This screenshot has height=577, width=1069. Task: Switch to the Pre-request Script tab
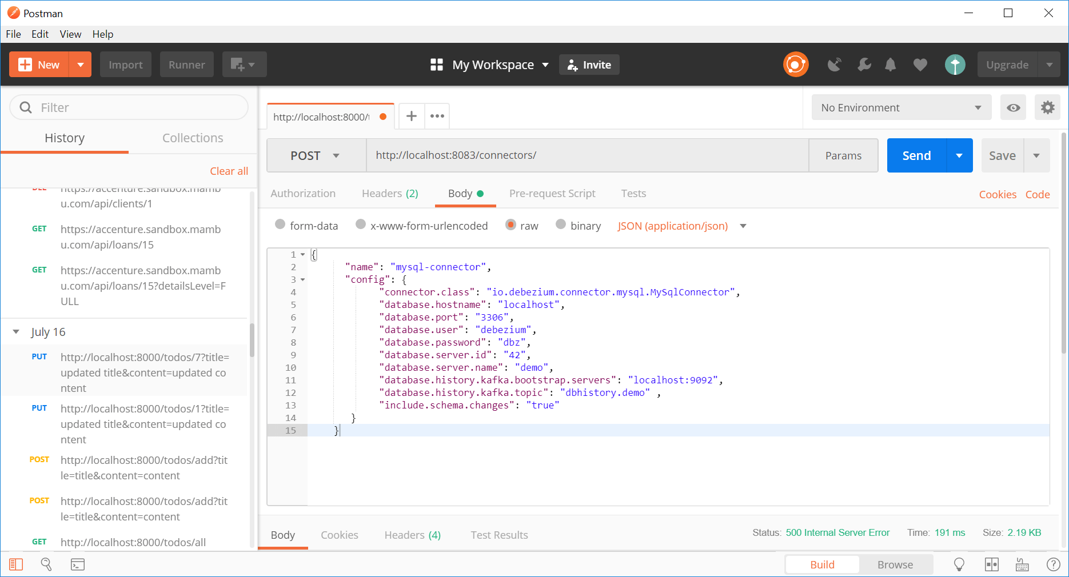coord(552,194)
